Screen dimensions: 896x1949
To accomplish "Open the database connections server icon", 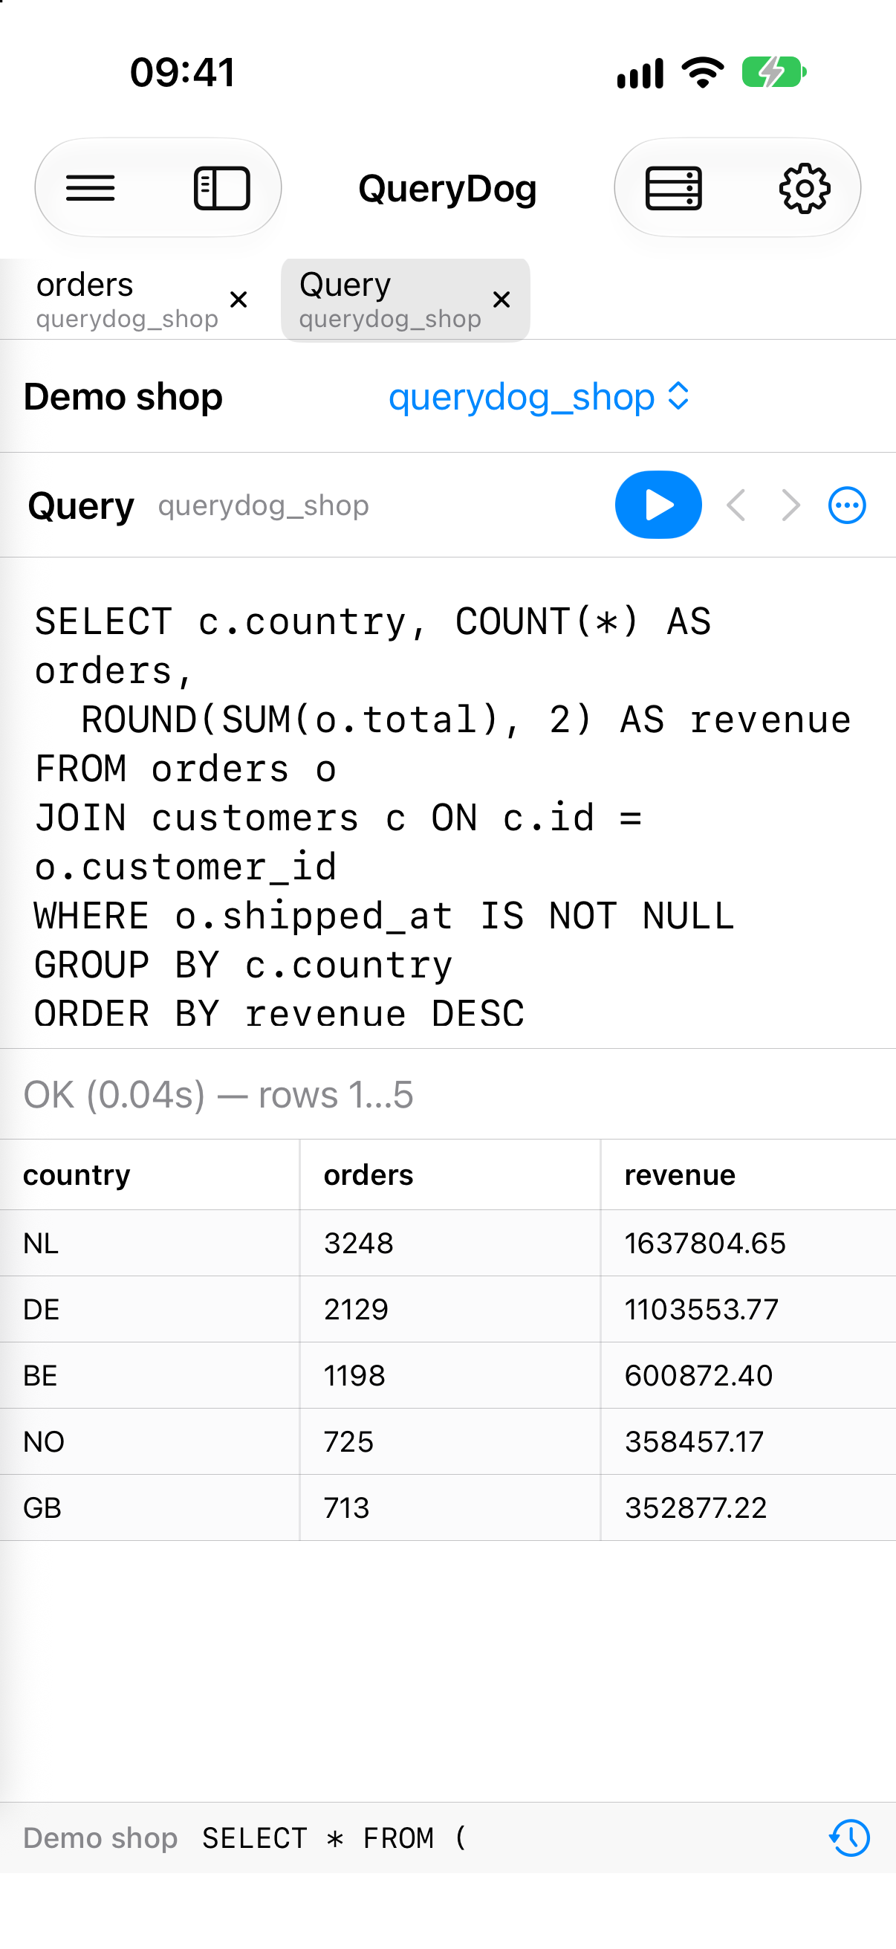I will coord(673,187).
